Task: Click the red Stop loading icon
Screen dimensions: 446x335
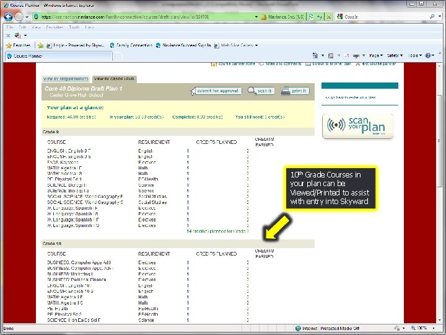Action: [328, 17]
